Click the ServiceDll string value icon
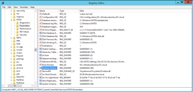Screen dimensions: 193x92 (x=40, y=71)
